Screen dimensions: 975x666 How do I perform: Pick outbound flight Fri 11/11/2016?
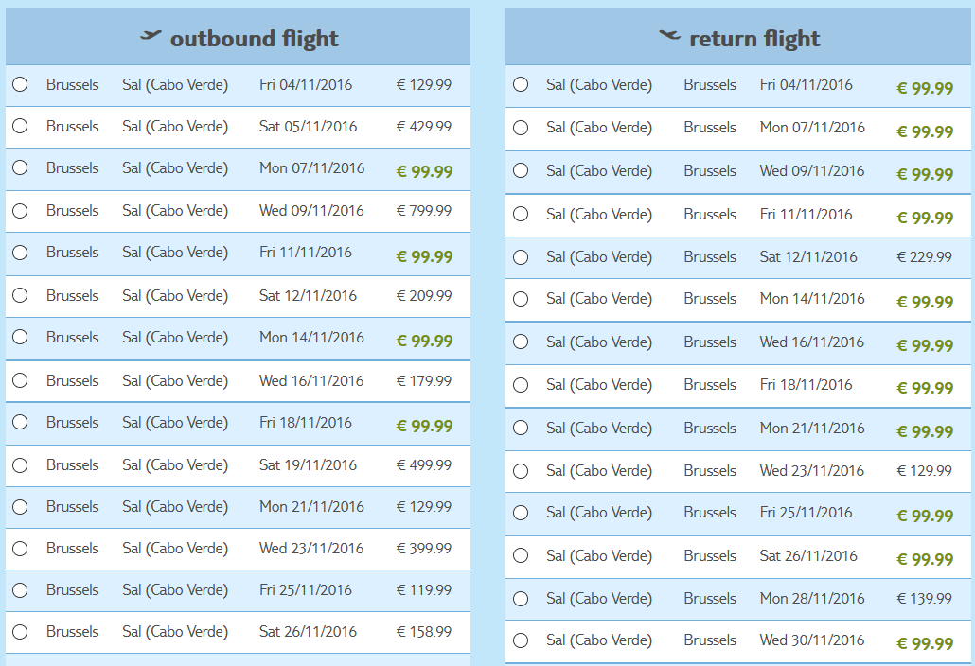click(20, 253)
